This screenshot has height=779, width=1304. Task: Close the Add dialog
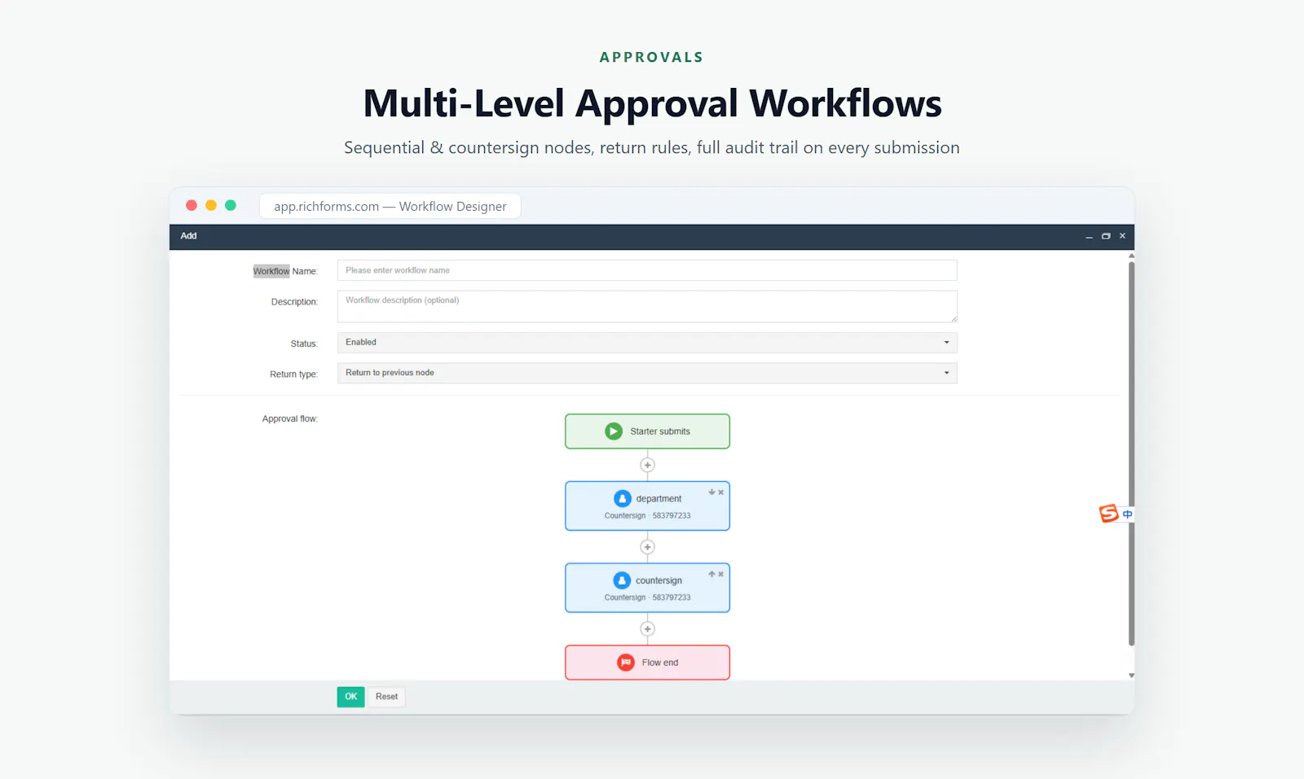click(x=1122, y=236)
